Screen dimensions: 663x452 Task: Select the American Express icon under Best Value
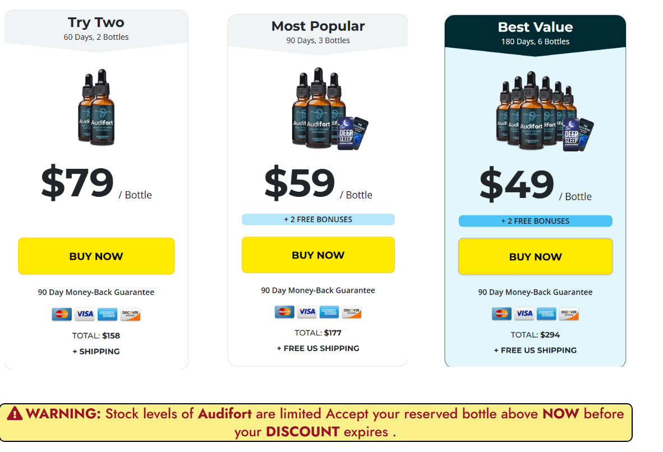pyautogui.click(x=547, y=314)
